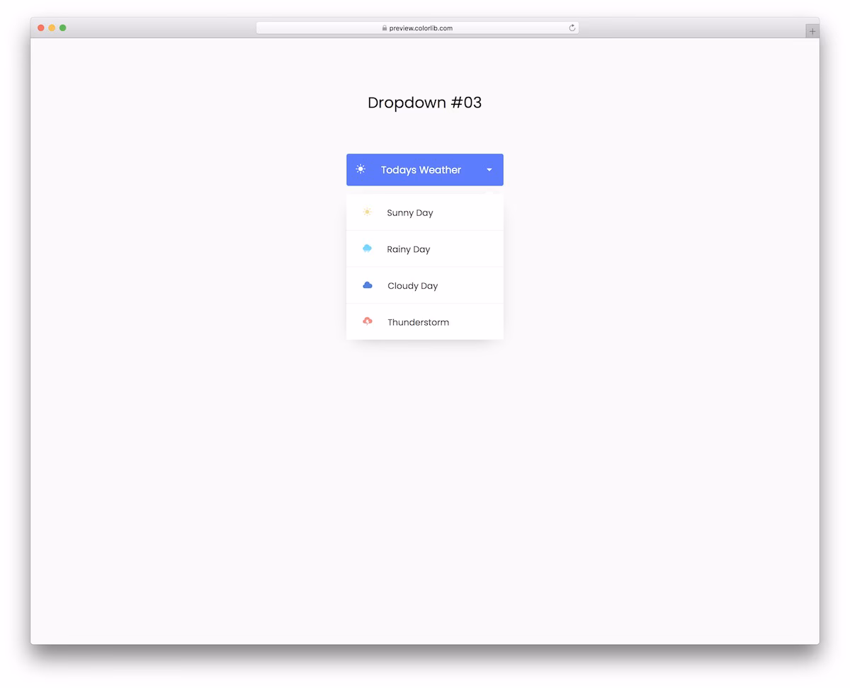Close the browser window with the red button
Screen dimensions: 850x688
pos(41,28)
